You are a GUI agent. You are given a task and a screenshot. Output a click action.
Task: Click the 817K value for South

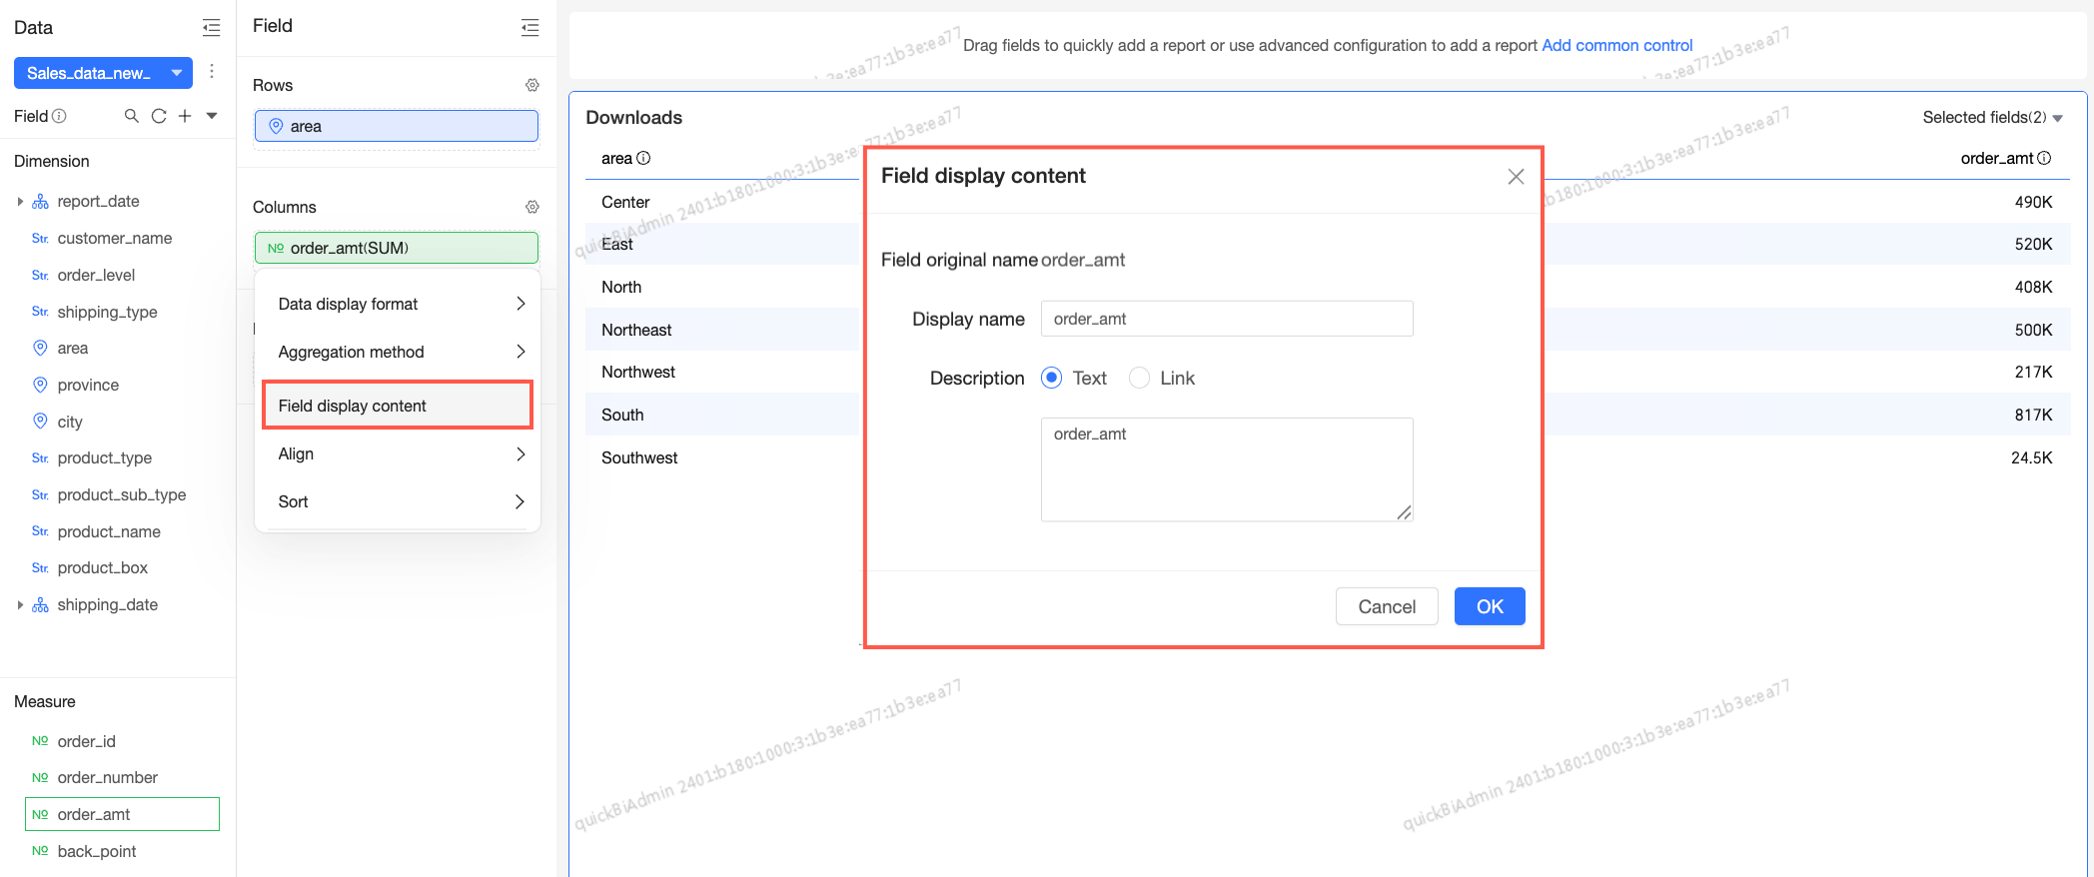[x=2033, y=415]
